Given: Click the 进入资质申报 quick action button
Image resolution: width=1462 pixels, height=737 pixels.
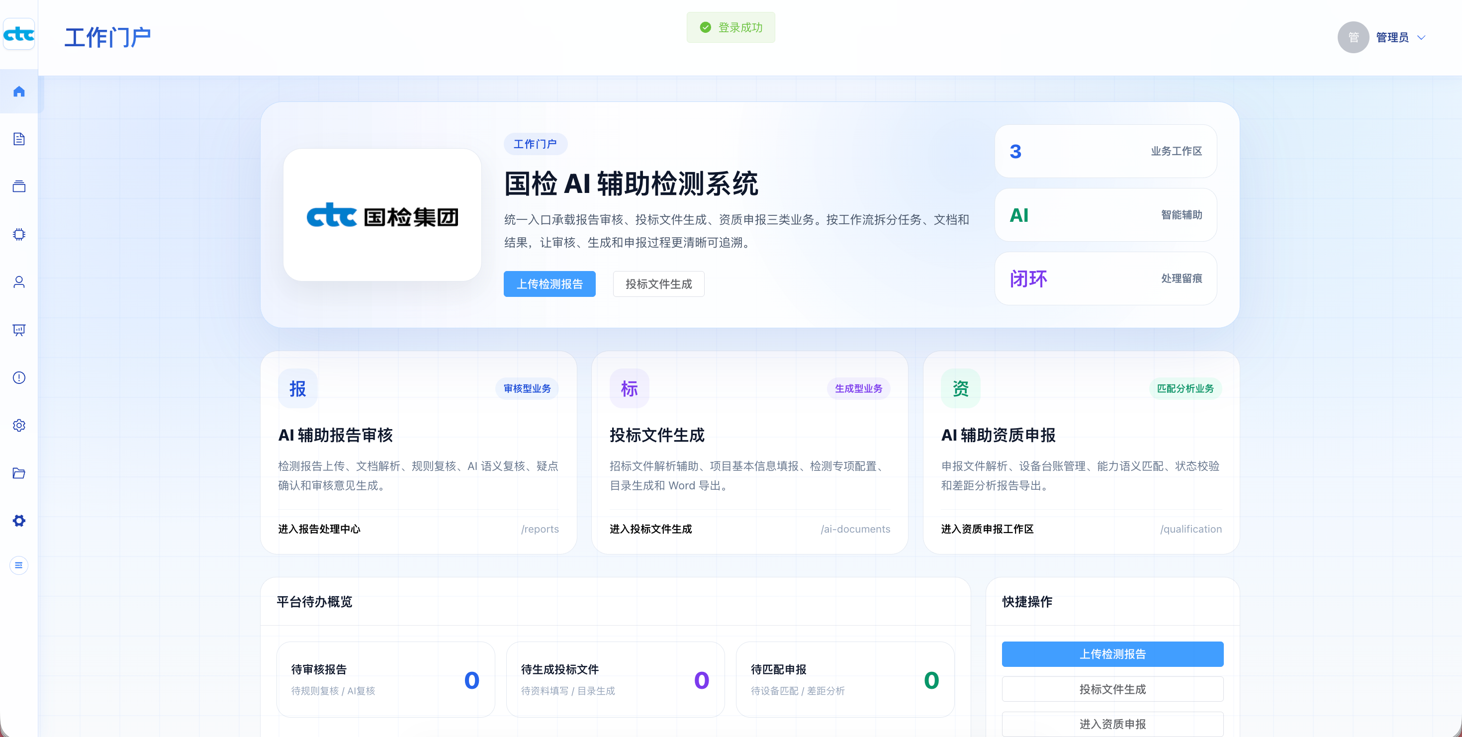Looking at the screenshot, I should click(1112, 725).
